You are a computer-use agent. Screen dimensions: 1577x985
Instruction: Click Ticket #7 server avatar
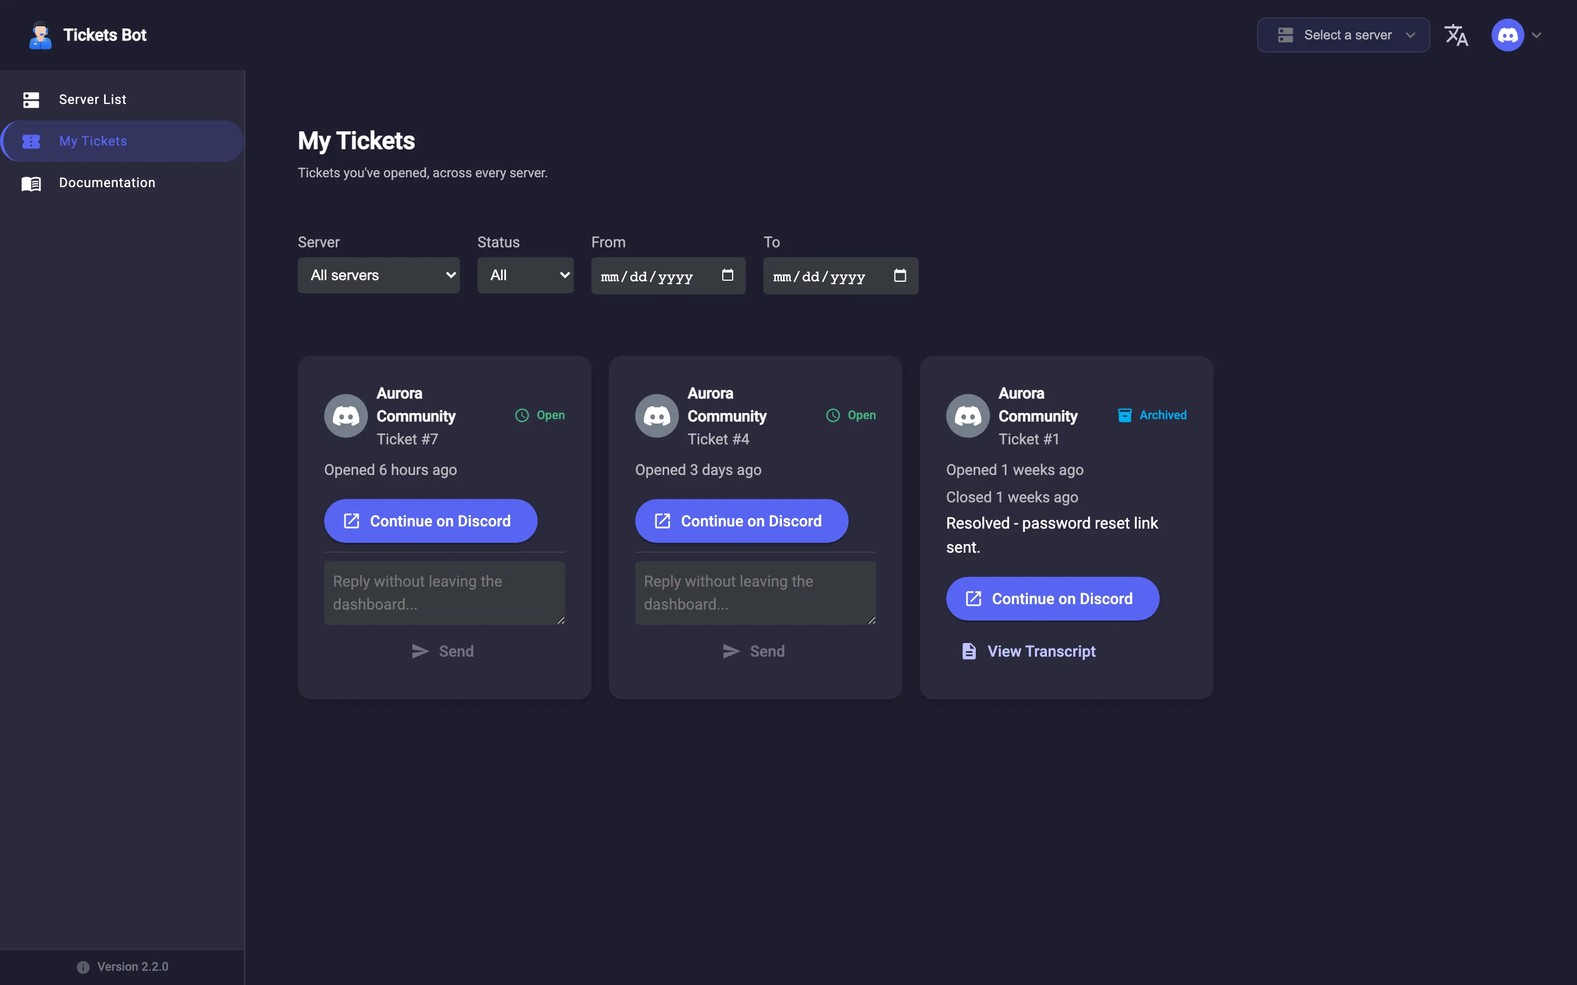(x=346, y=416)
